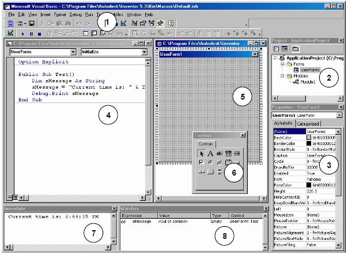Open Properties Window from the toolbar icon
Image resolution: width=348 pixels, height=255 pixels.
(x=143, y=23)
